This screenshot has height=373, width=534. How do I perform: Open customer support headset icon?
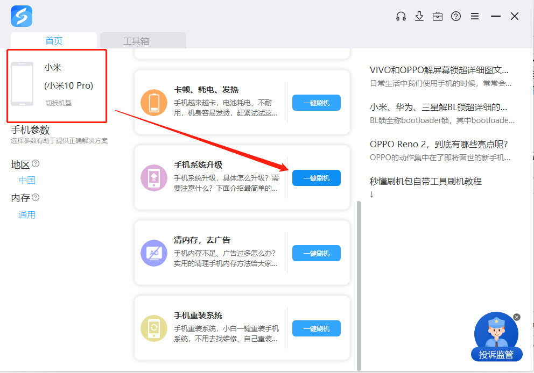click(x=401, y=16)
